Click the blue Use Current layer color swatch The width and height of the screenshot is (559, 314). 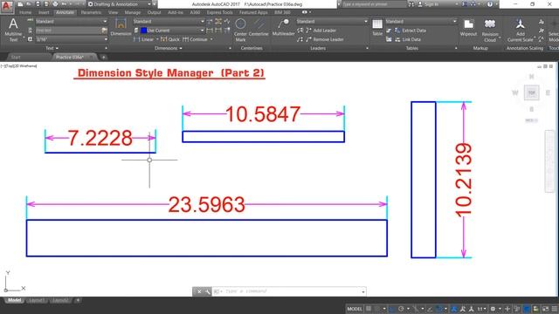(x=143, y=31)
